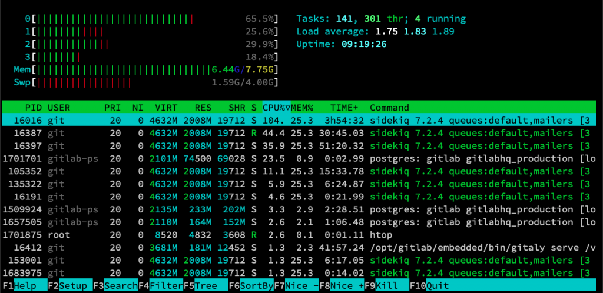Open the F2 Setup menu
The image size is (603, 293).
(70, 286)
